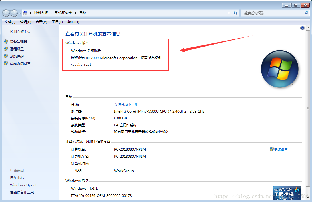This screenshot has width=312, height=202.
Task: Click 更改设置 link
Action: pos(281,149)
